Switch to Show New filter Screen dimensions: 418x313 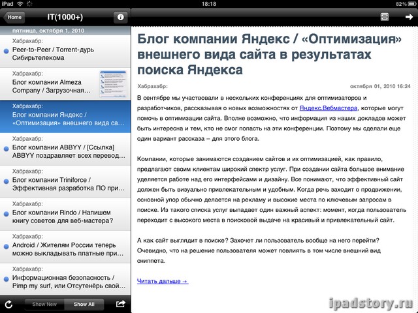coord(44,305)
